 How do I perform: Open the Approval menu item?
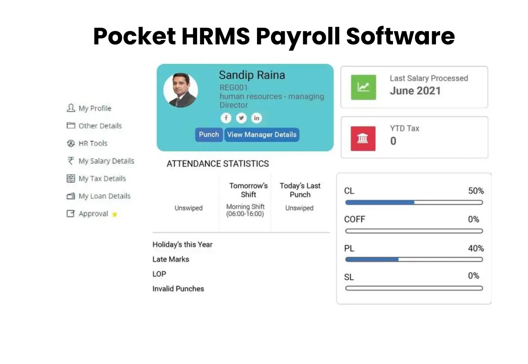point(92,214)
